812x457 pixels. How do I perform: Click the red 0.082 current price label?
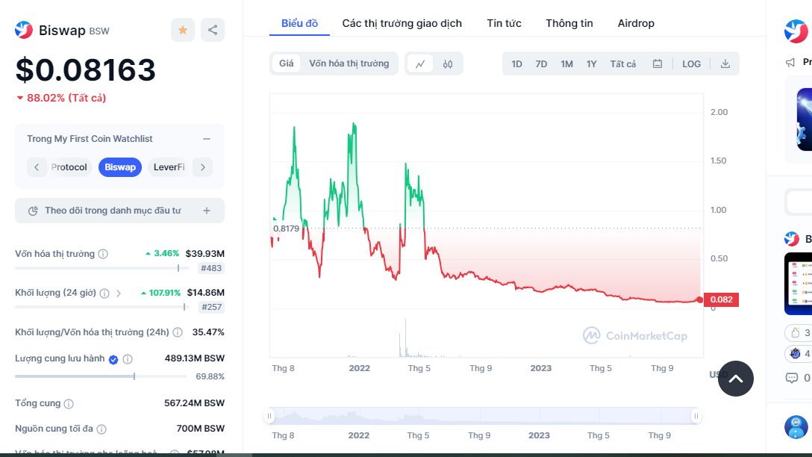click(722, 299)
